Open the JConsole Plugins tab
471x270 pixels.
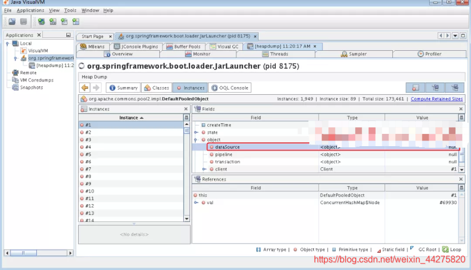136,47
